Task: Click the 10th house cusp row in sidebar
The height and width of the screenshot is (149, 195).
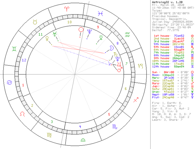Action: pyautogui.click(x=171, y=60)
